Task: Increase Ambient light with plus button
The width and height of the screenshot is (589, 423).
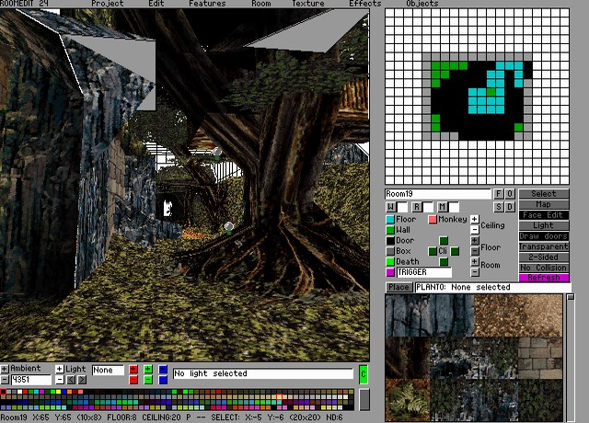Action: [x=5, y=369]
